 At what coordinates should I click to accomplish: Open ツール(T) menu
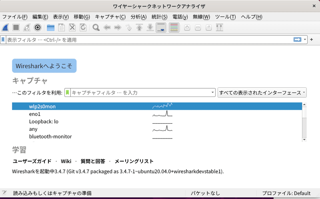[x=225, y=17]
